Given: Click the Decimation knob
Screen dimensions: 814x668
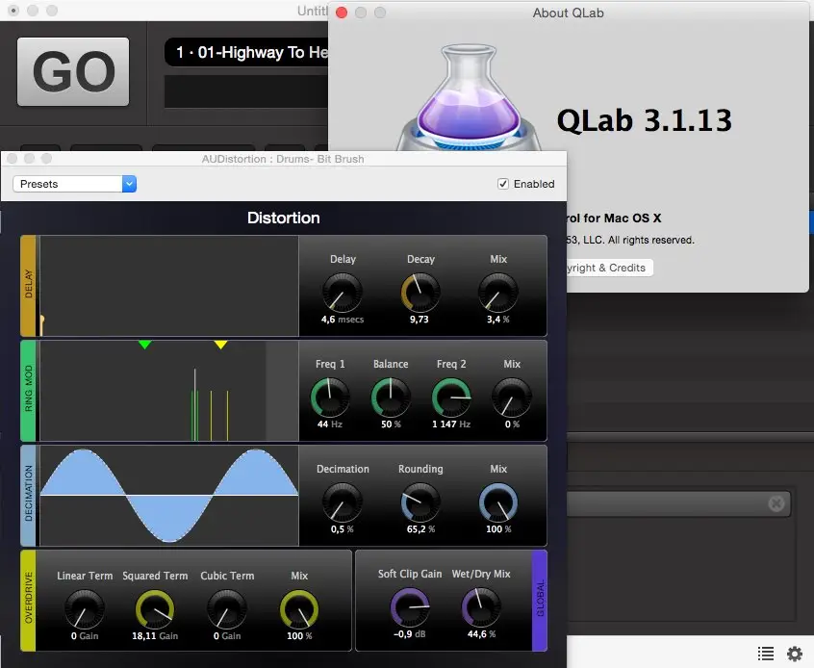Looking at the screenshot, I should pos(343,502).
